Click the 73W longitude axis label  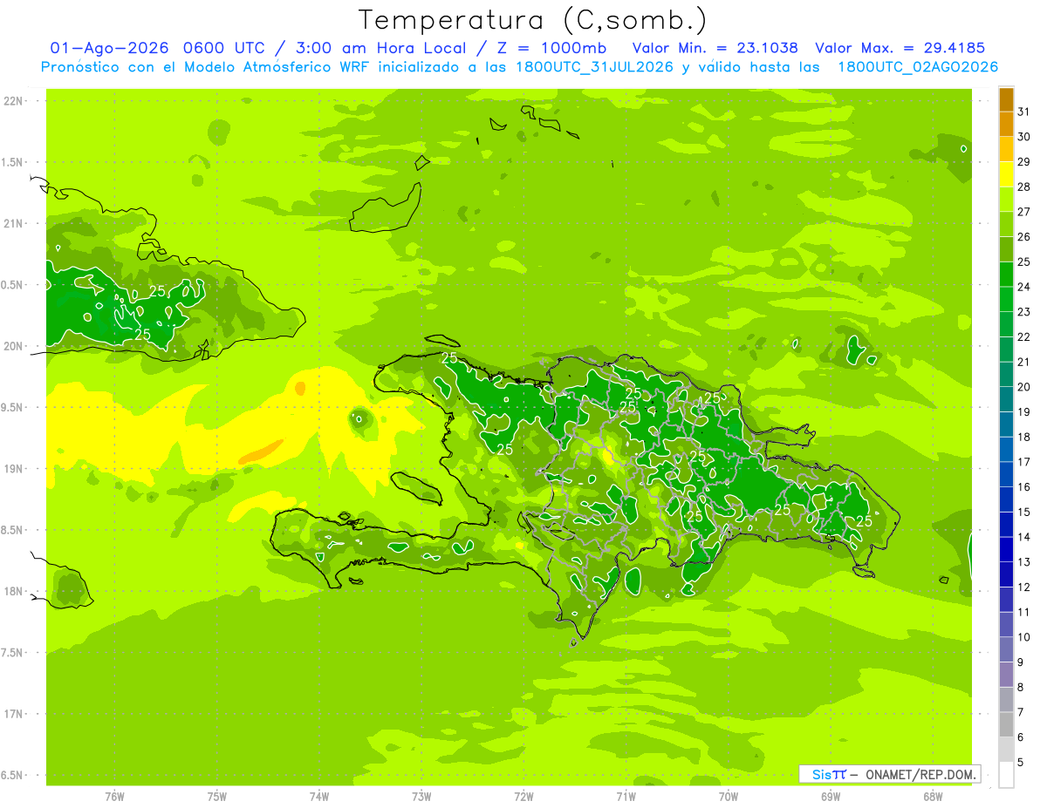pyautogui.click(x=421, y=797)
